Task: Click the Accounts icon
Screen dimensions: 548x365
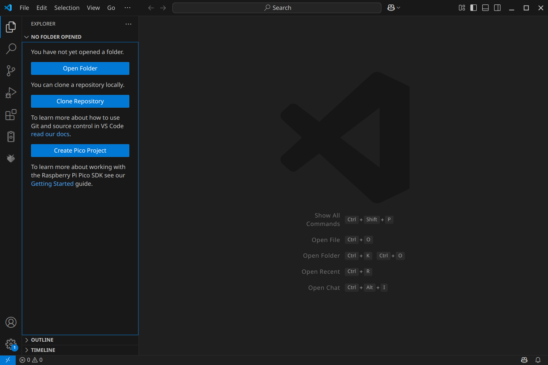Action: click(x=11, y=322)
